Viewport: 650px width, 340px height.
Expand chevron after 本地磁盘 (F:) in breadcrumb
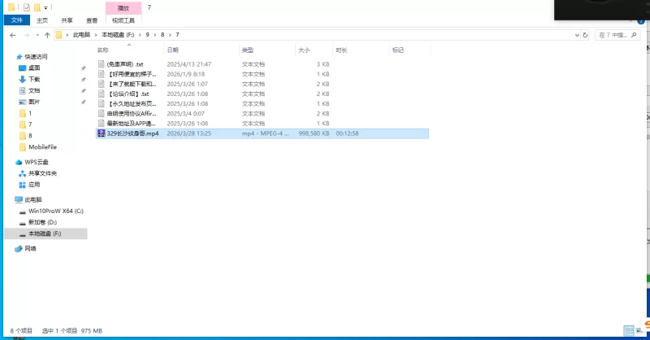(140, 35)
